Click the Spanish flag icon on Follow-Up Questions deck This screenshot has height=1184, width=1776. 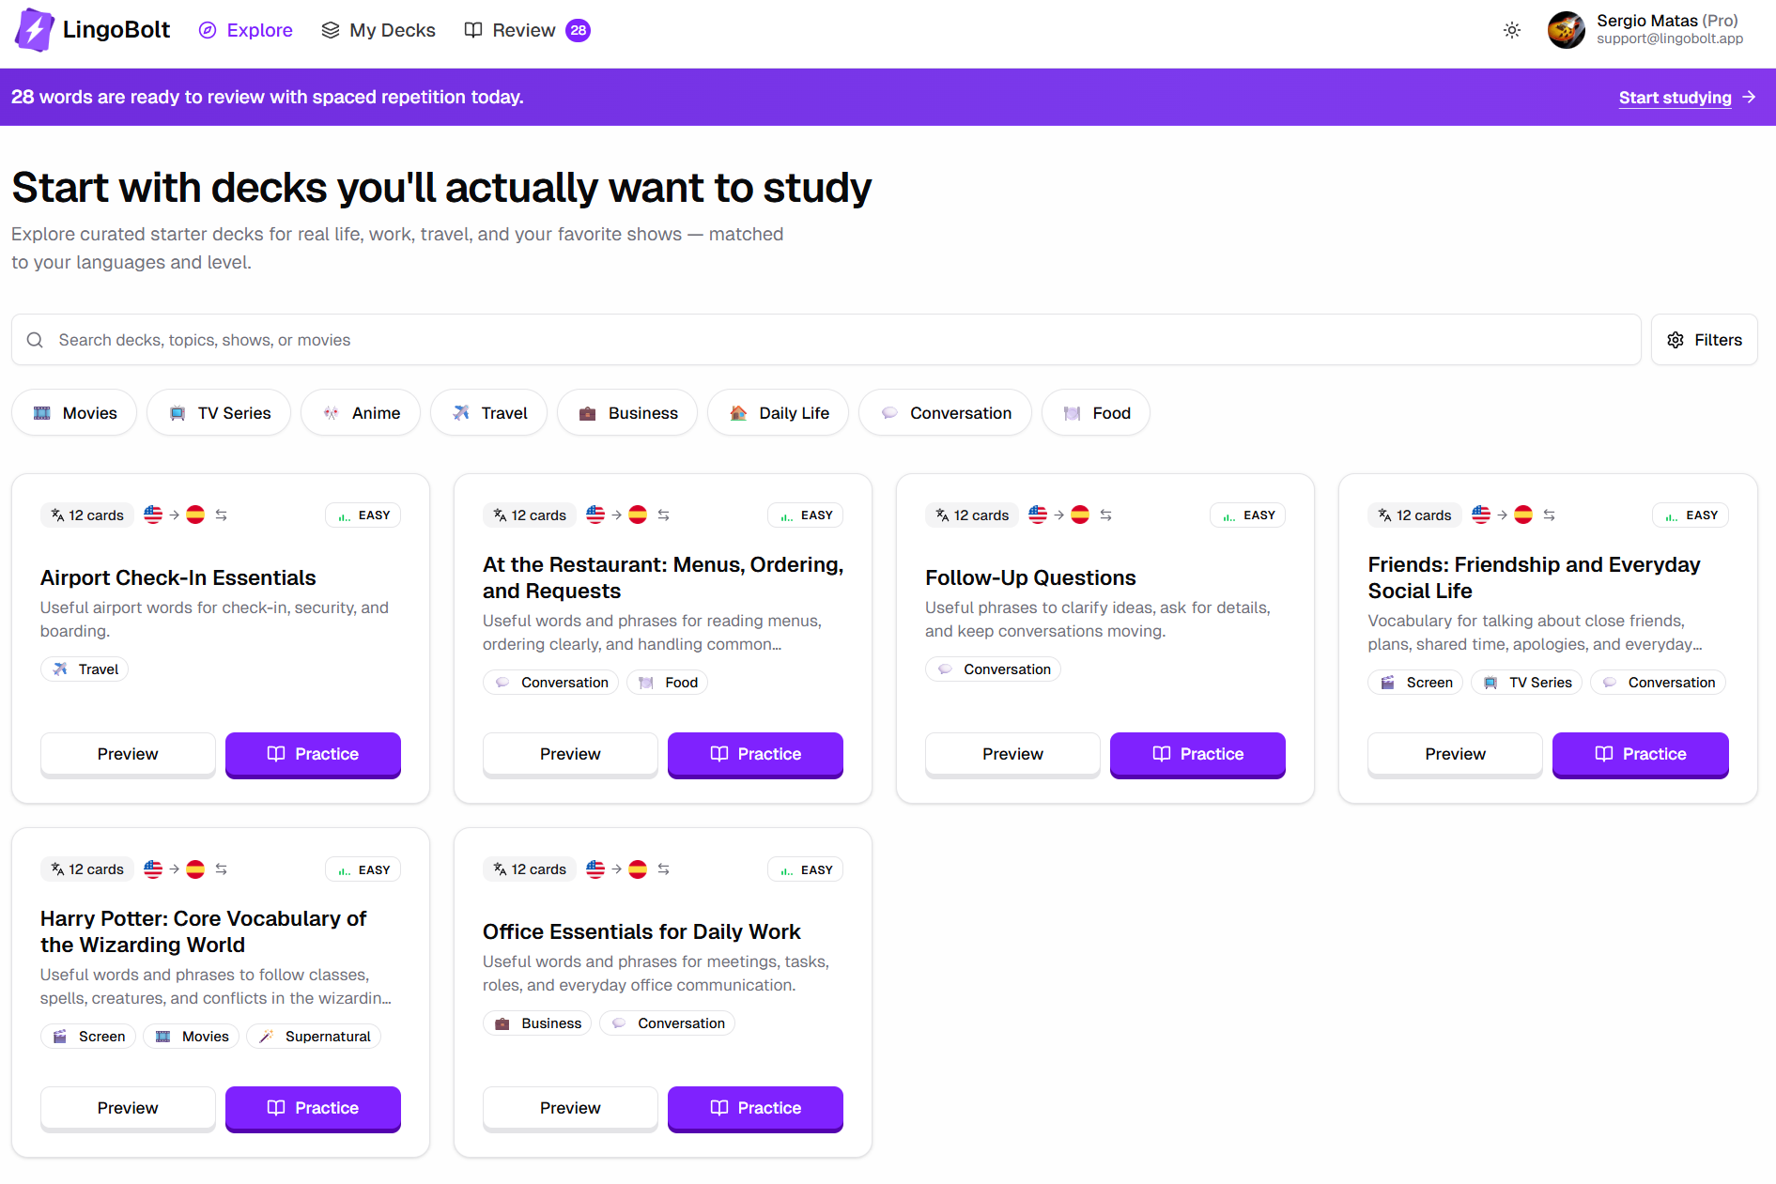[1080, 515]
